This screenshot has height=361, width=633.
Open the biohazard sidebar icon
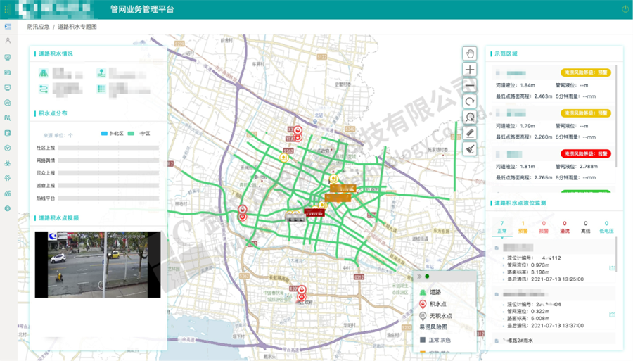coord(8,163)
